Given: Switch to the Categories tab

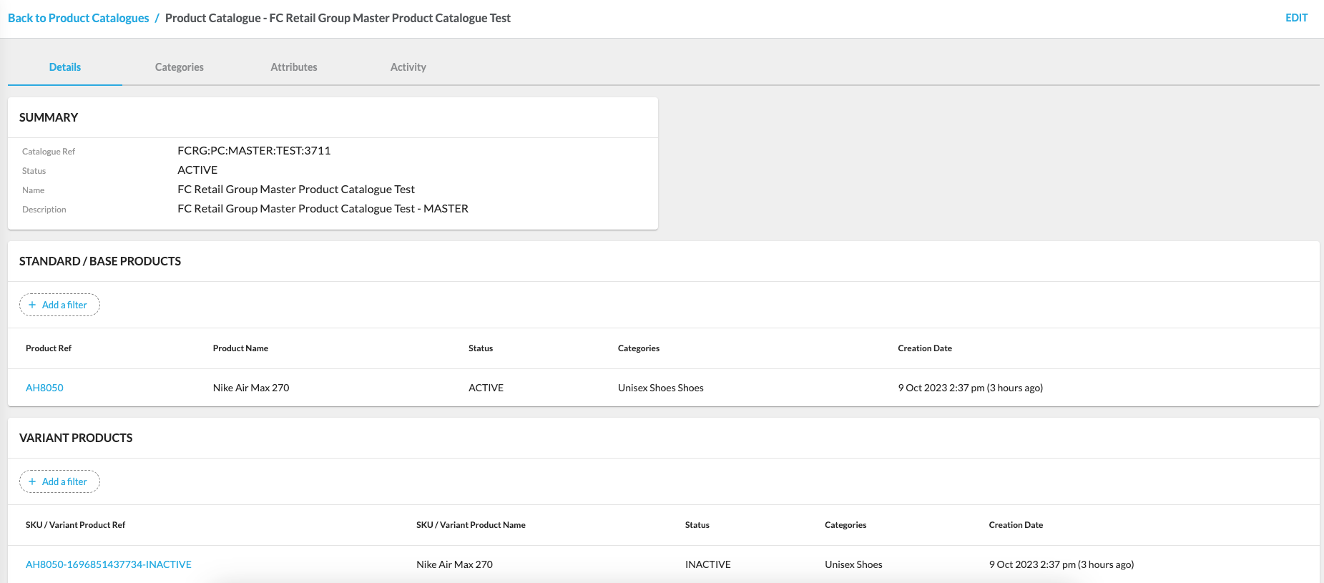Looking at the screenshot, I should 179,67.
